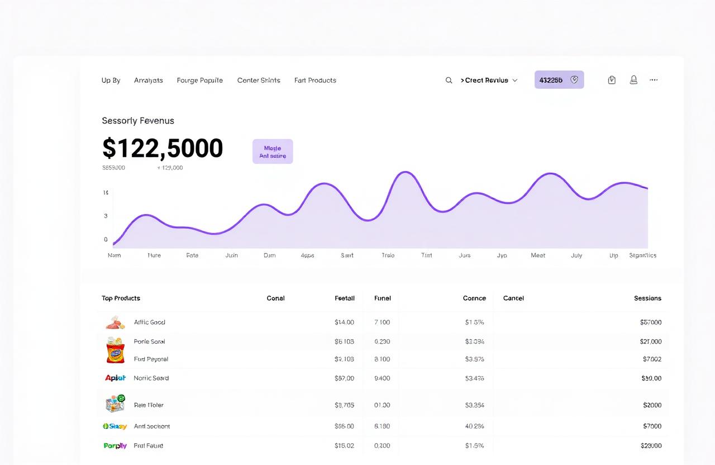Screen dimensions: 715x465
Task: Select the Rele Holer product box thumbnail
Action: point(115,403)
